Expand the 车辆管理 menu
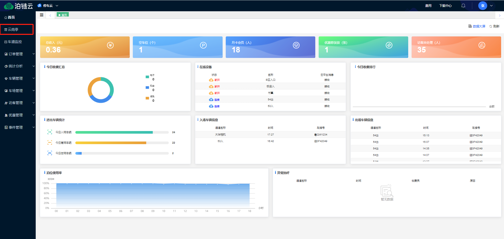This screenshot has height=239, width=504. click(18, 78)
